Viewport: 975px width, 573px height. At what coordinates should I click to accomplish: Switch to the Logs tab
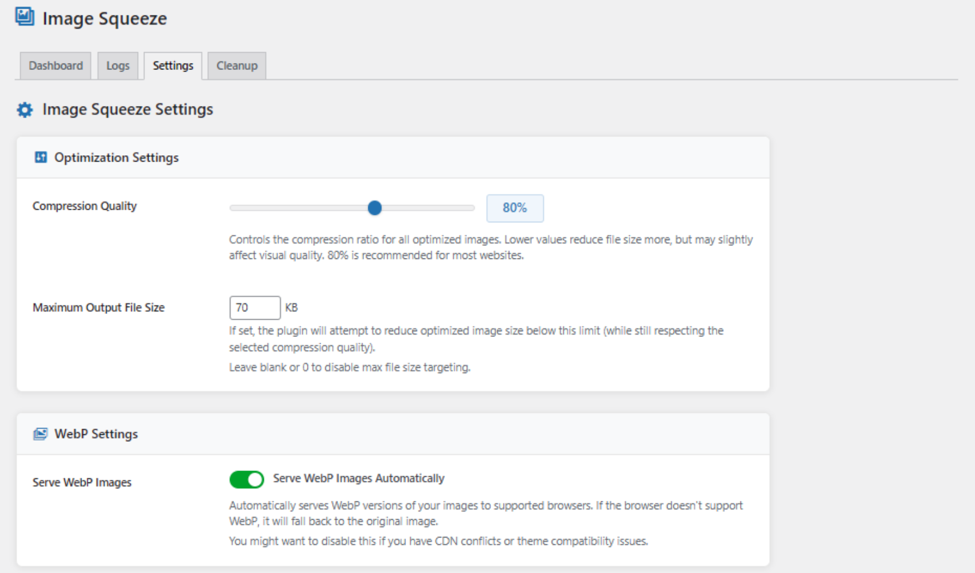[x=118, y=66]
